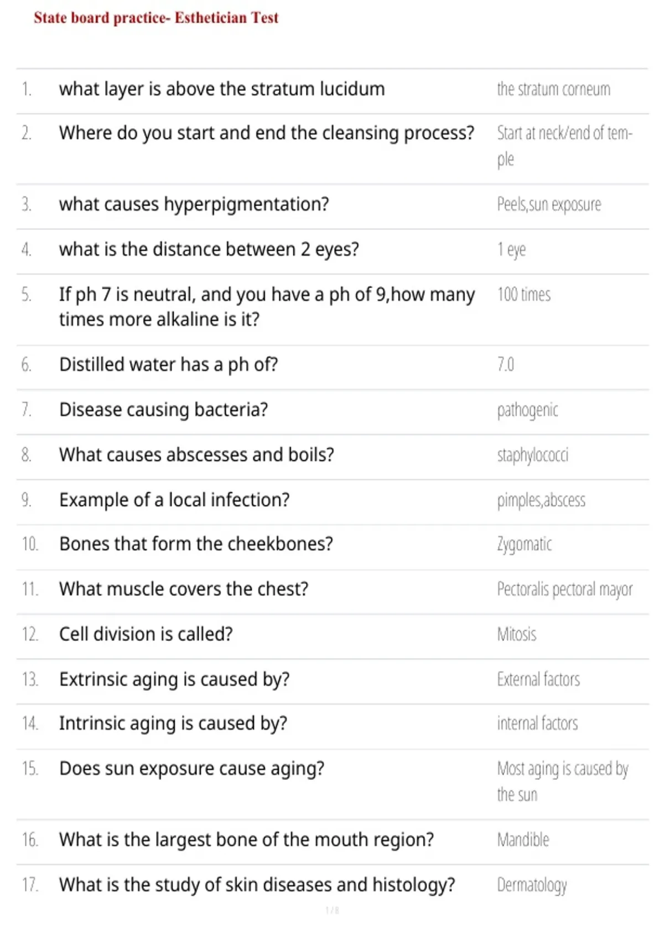Click the answer 'Mandible'
The width and height of the screenshot is (664, 941).
point(523,840)
